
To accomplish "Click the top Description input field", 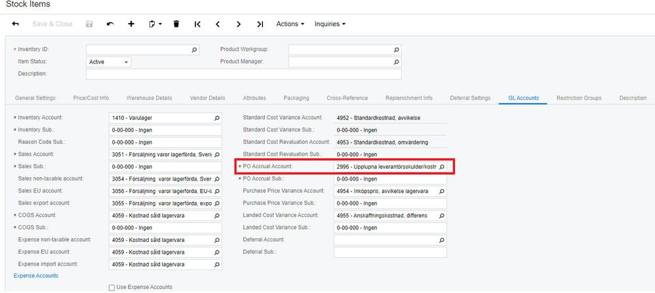I will [x=243, y=74].
